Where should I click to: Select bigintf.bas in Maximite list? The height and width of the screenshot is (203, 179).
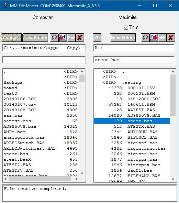[x=132, y=143]
